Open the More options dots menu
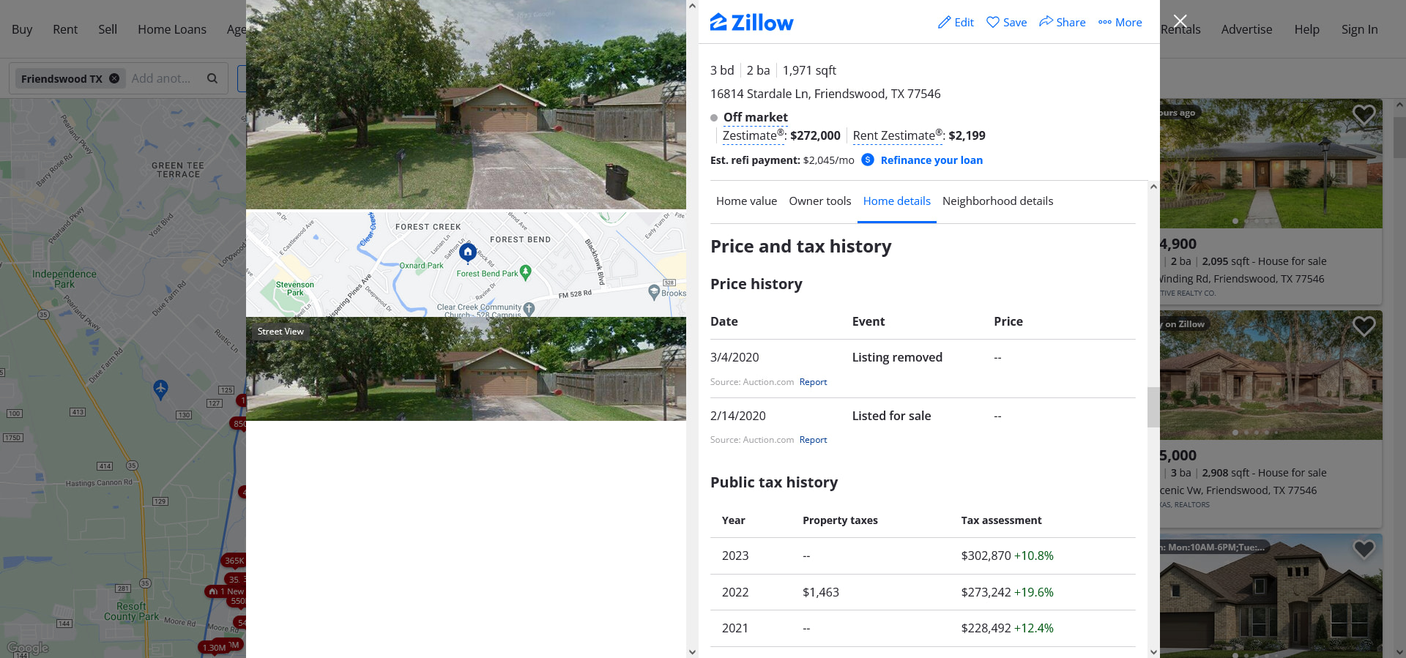 1105,23
